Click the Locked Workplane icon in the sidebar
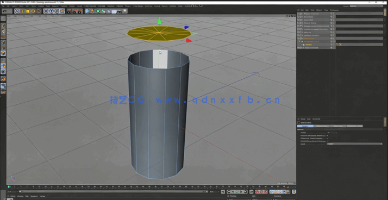388x200 pixels. (3, 86)
